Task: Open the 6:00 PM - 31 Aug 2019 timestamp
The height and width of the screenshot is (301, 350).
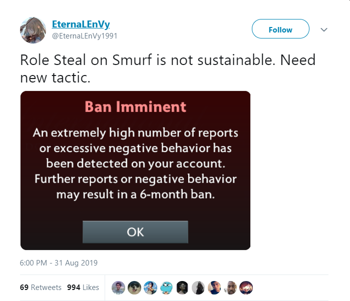Action: [x=59, y=263]
